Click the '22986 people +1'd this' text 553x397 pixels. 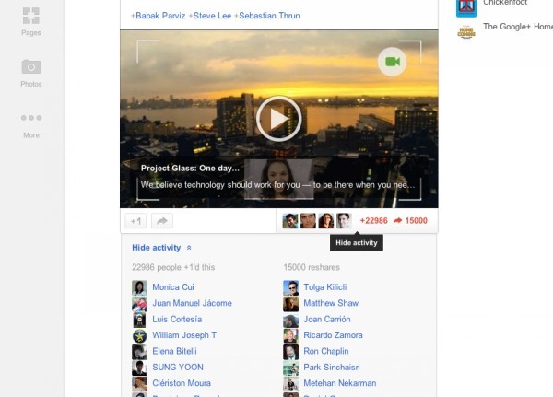[x=173, y=267]
